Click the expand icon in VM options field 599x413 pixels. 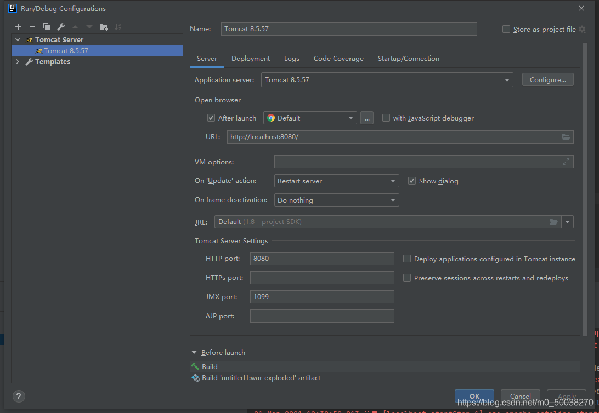566,162
